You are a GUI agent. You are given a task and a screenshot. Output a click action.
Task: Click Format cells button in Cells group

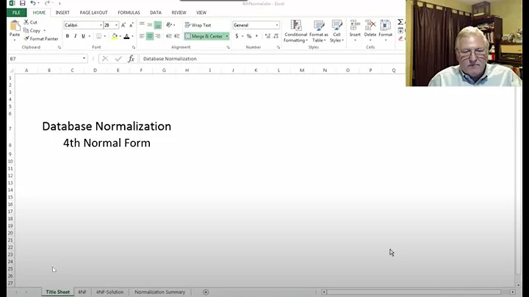385,30
